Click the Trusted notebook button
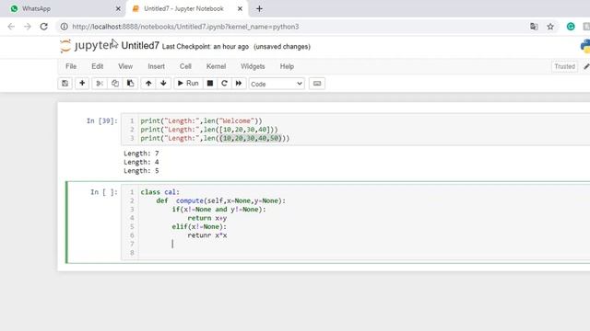590x331 pixels. (564, 66)
